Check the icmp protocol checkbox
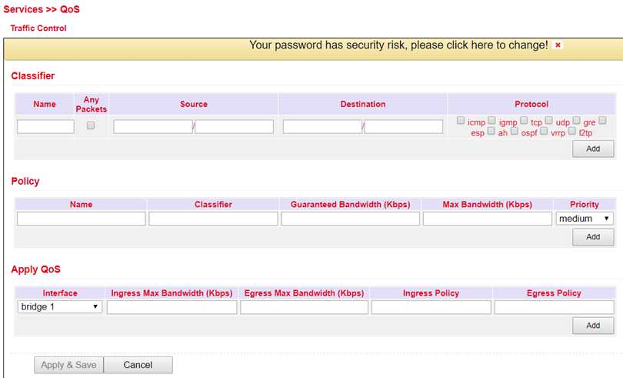This screenshot has width=623, height=378. 461,120
